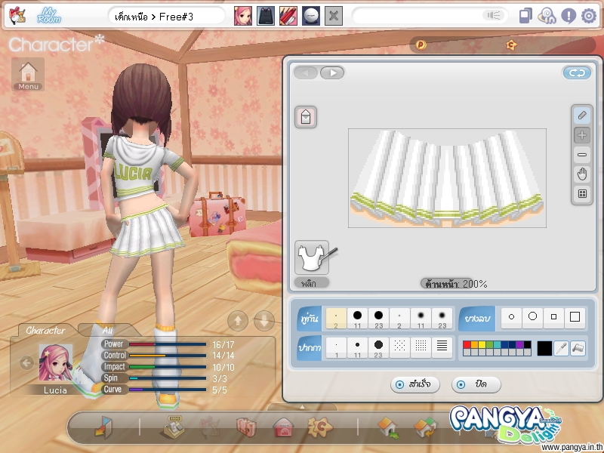The image size is (604, 453).
Task: Select the paint bucket fill tool
Action: click(578, 348)
